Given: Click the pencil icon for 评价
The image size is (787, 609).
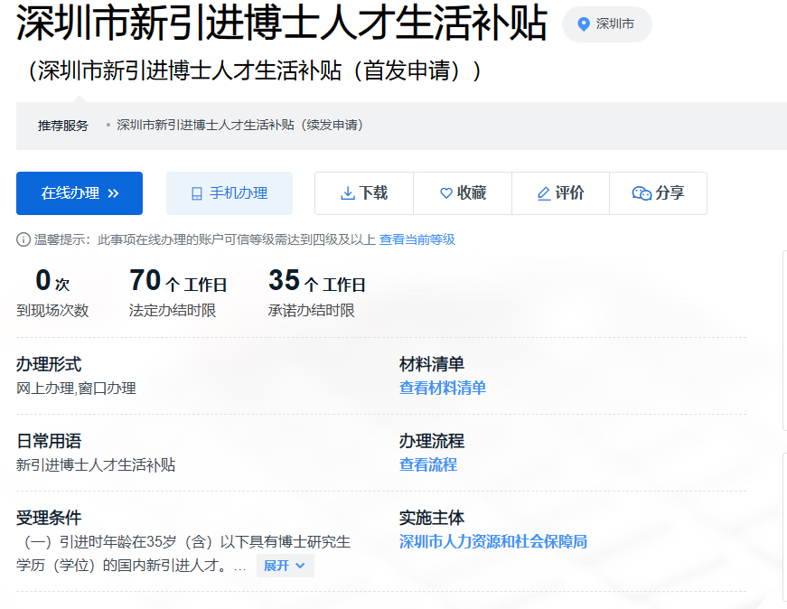Looking at the screenshot, I should click(x=544, y=193).
